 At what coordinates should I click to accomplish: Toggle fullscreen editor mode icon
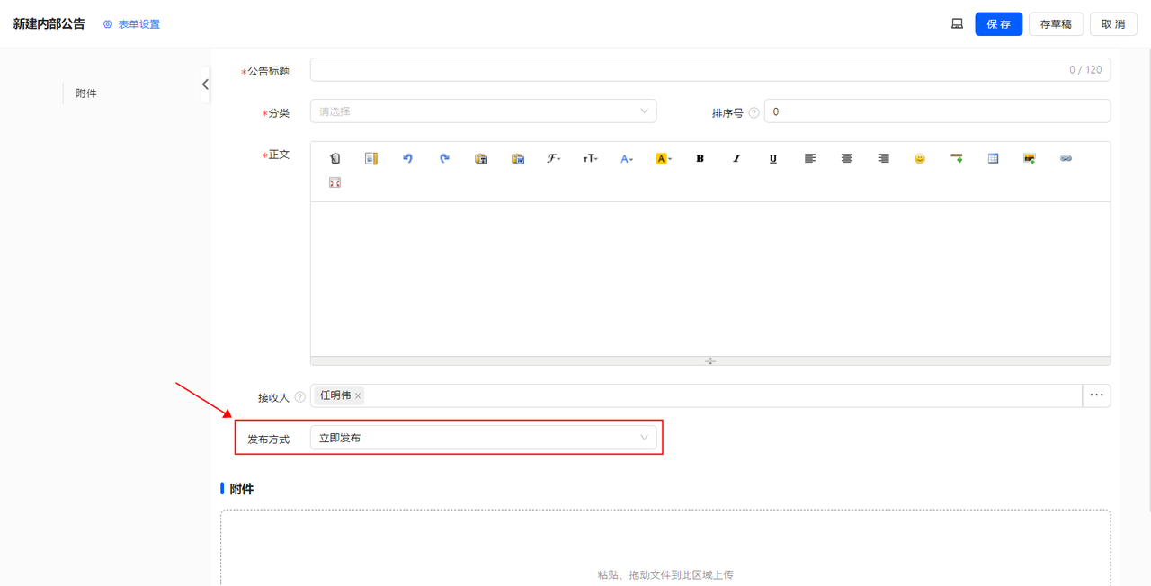click(x=335, y=182)
